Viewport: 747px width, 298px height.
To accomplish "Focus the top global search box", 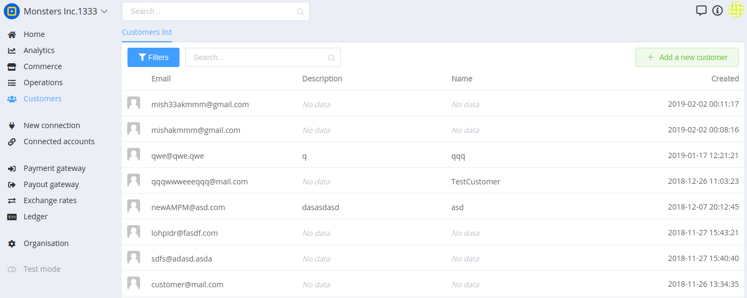I will pyautogui.click(x=216, y=11).
